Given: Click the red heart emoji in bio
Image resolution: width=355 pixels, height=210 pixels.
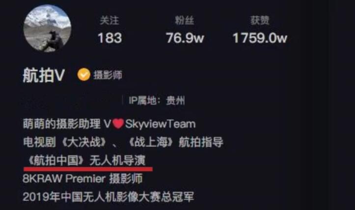Looking at the screenshot, I should [118, 124].
